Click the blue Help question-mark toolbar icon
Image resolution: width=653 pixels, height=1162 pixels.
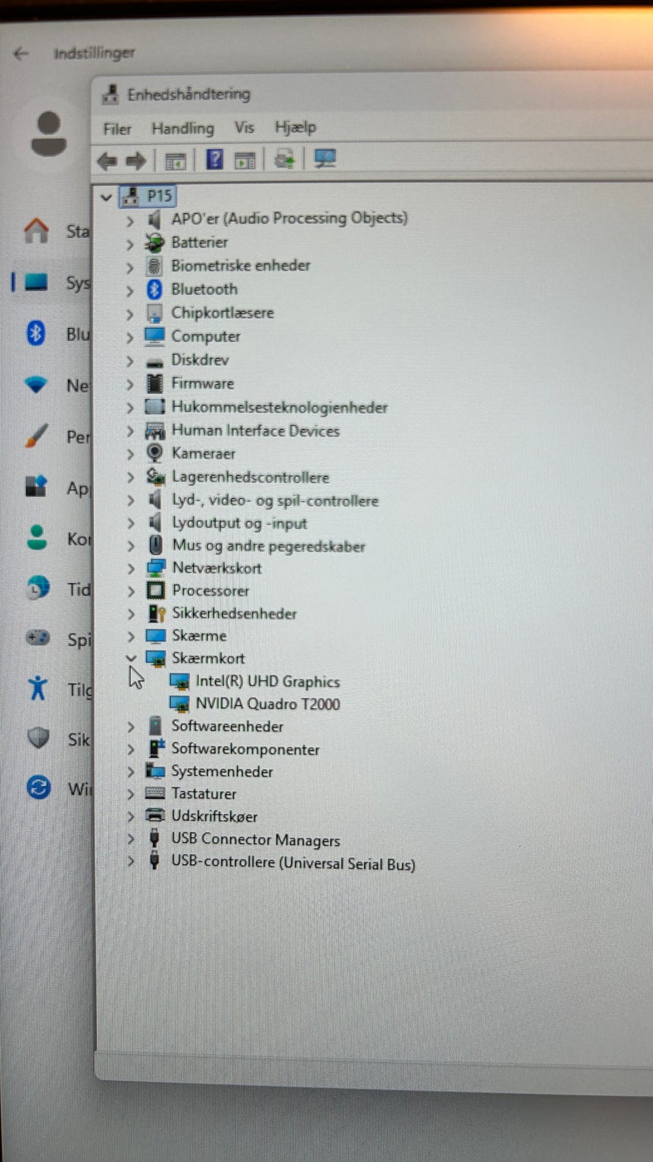214,160
